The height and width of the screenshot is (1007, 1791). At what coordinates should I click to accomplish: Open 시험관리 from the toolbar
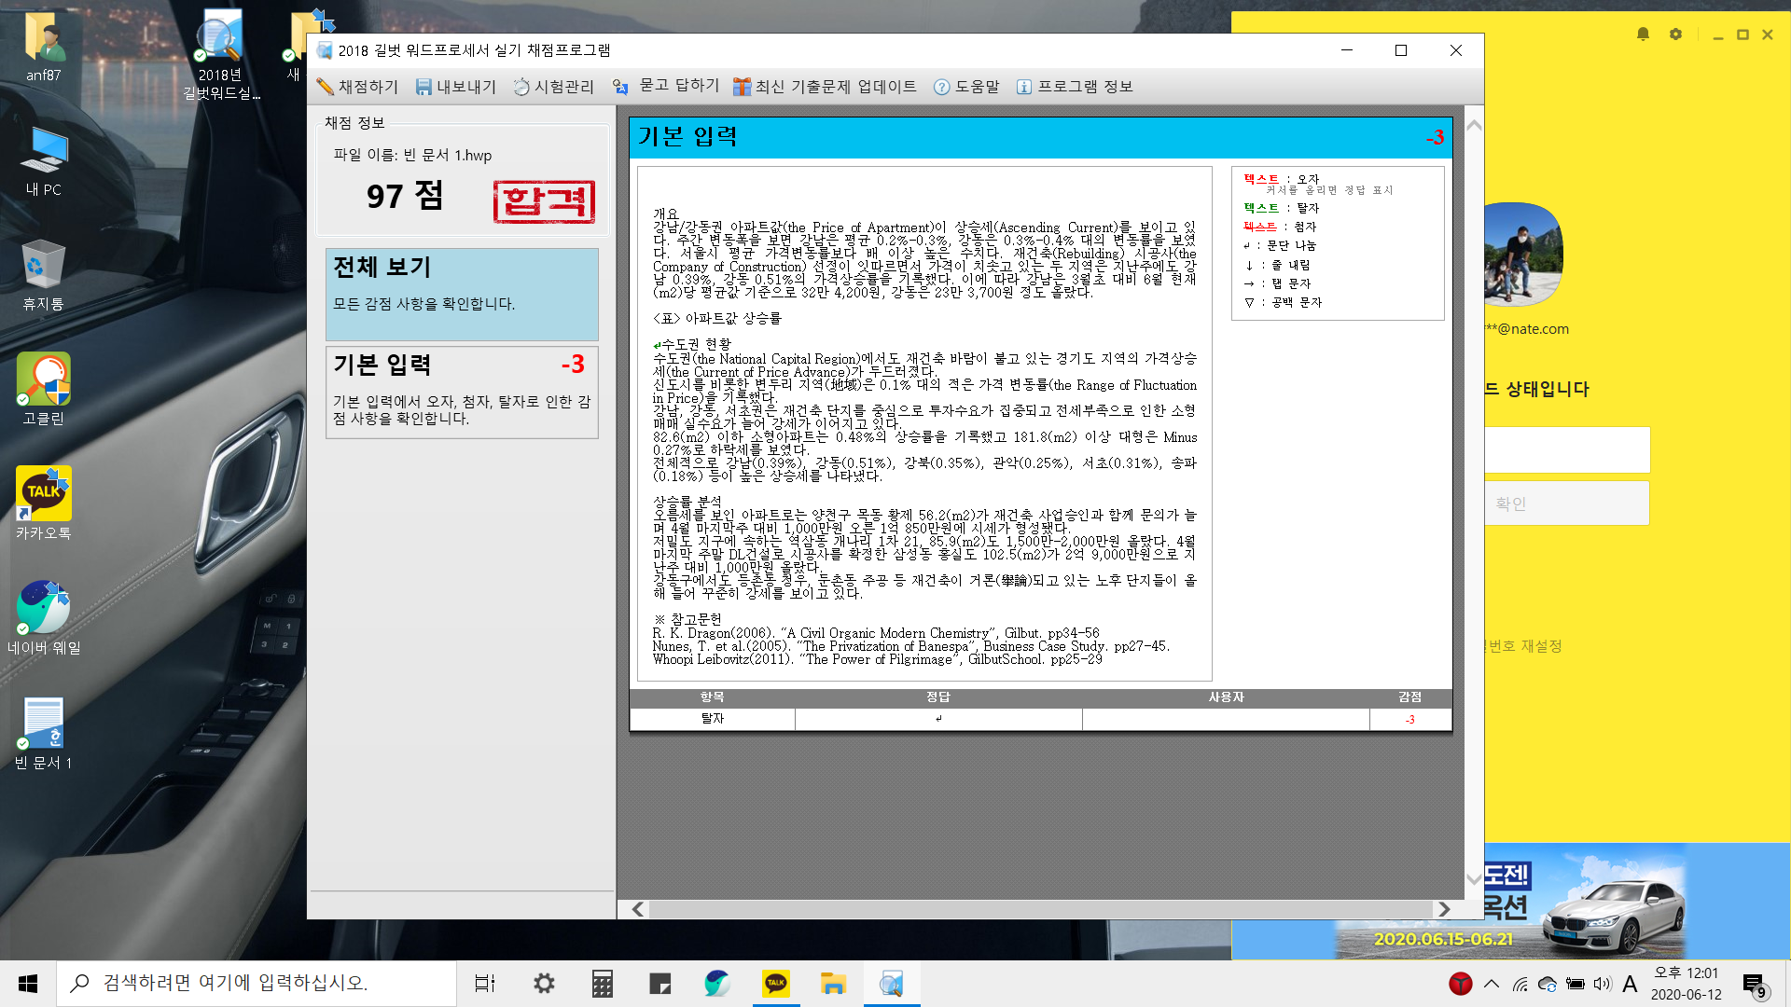tap(553, 87)
